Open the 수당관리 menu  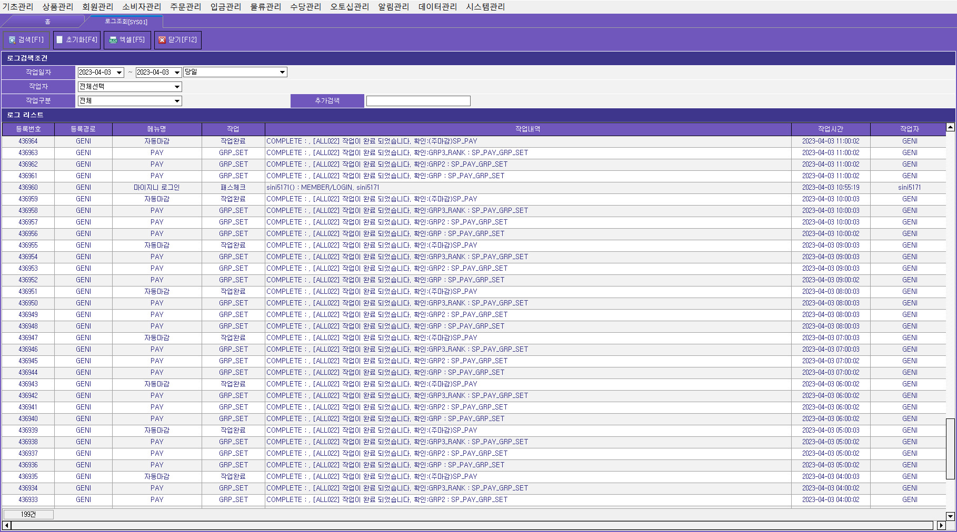[306, 7]
